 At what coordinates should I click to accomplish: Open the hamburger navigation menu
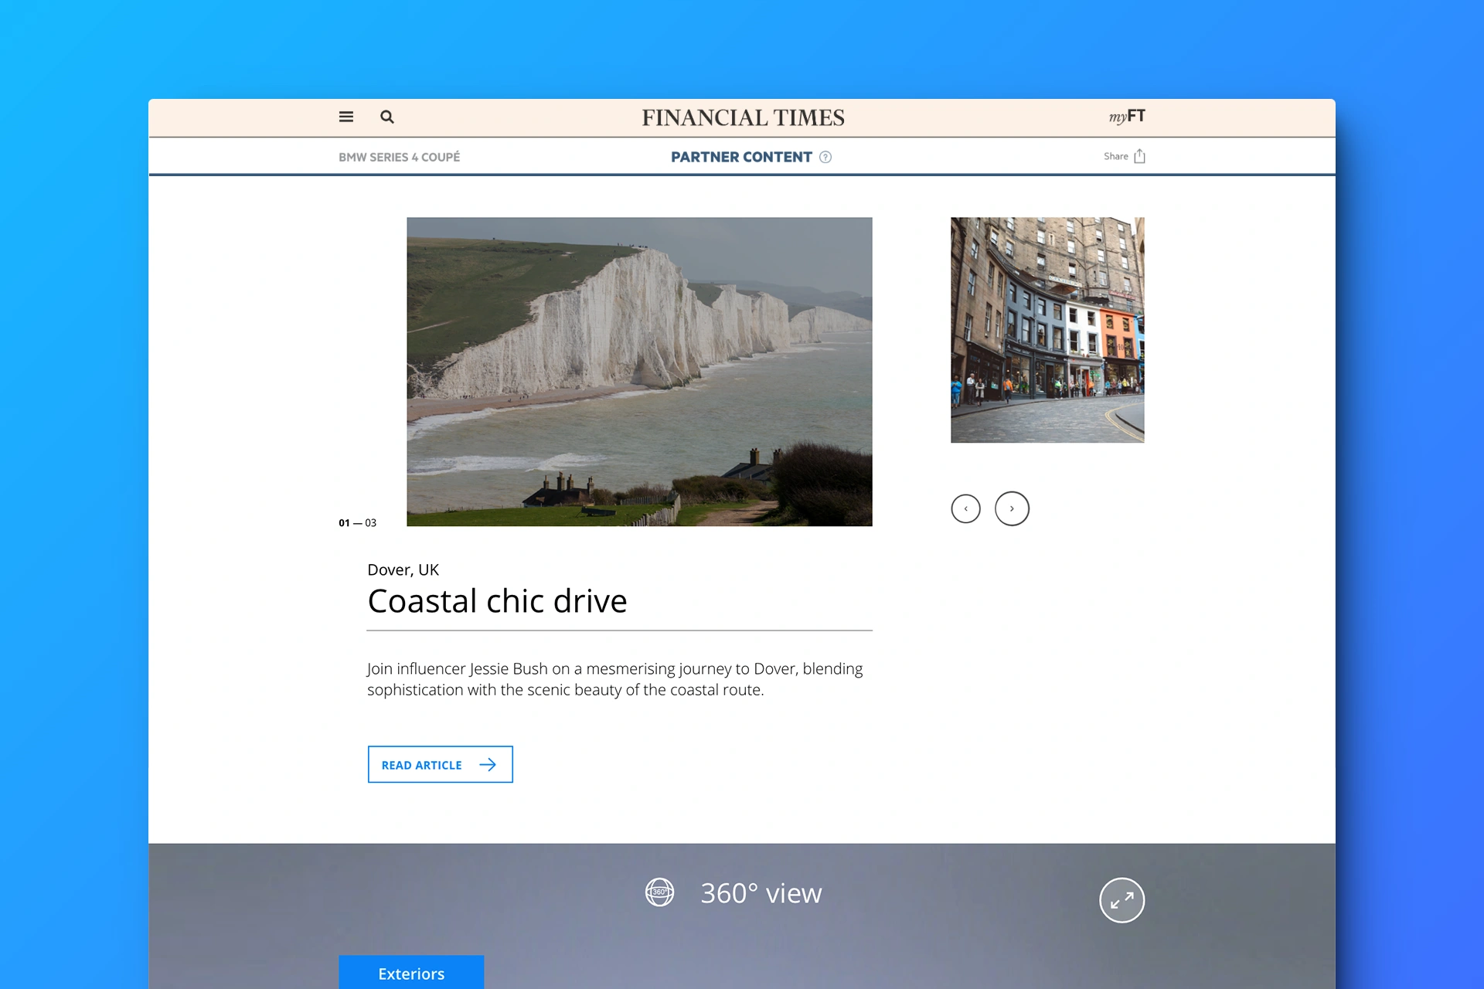(345, 117)
